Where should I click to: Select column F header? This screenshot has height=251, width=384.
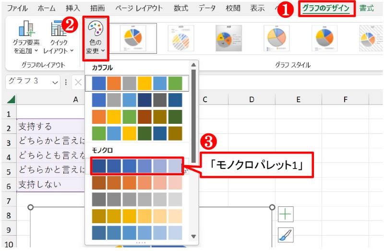click(x=345, y=99)
